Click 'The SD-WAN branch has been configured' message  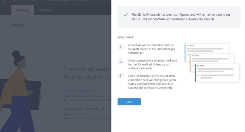(x=181, y=17)
